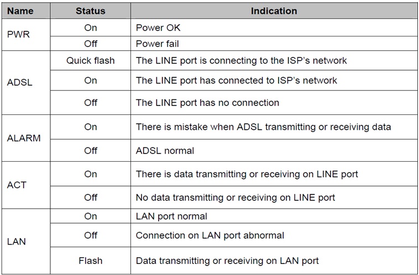Select the ALARM name cell

point(23,138)
